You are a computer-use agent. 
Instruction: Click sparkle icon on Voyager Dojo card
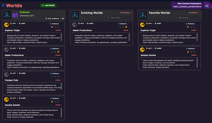tap(55, 77)
